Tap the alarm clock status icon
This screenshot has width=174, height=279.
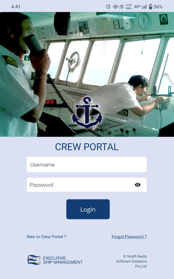click(x=108, y=7)
